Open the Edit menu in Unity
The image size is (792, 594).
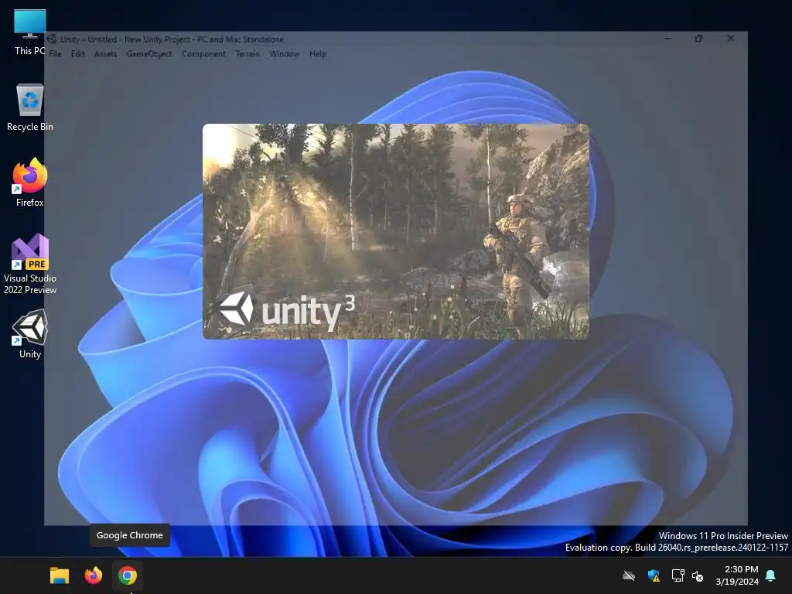77,53
